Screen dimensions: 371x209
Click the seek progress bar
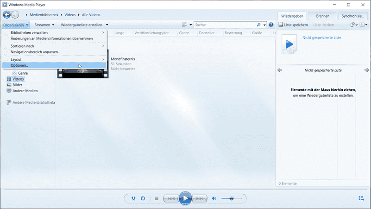(185, 190)
